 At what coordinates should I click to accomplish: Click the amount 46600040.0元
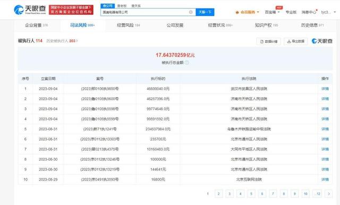pyautogui.click(x=158, y=89)
